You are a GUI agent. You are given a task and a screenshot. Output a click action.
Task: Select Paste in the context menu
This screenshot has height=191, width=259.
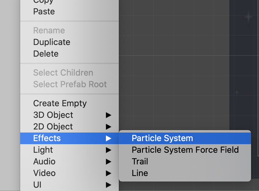(x=44, y=12)
